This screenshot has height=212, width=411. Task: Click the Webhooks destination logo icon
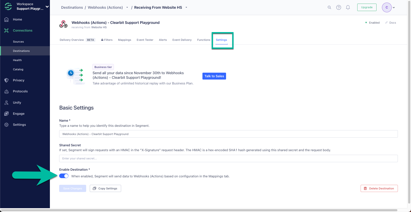[64, 24]
